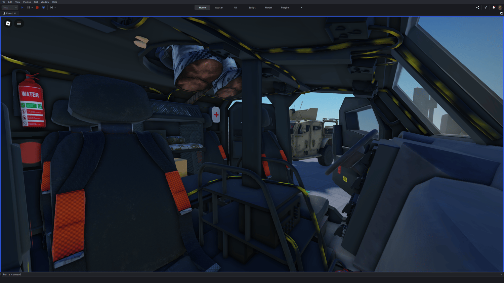Open the user account avatar
The width and height of the screenshot is (504, 283).
click(500, 7)
